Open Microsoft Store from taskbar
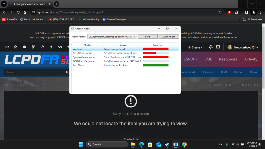 click(x=150, y=144)
